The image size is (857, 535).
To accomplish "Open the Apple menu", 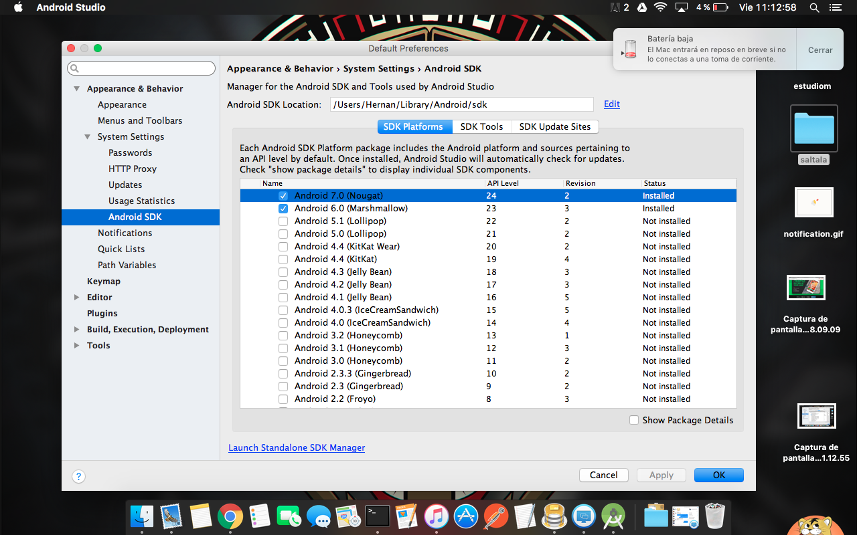I will [x=18, y=7].
